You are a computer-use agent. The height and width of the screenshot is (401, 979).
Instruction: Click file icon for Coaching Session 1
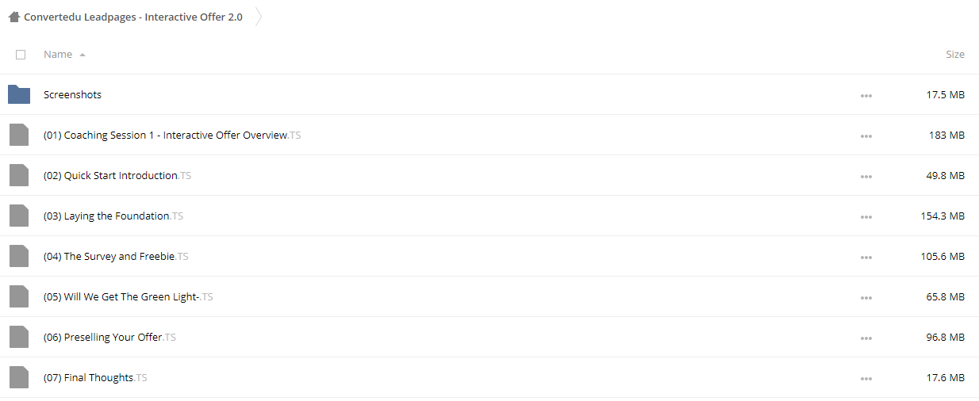[x=19, y=135]
